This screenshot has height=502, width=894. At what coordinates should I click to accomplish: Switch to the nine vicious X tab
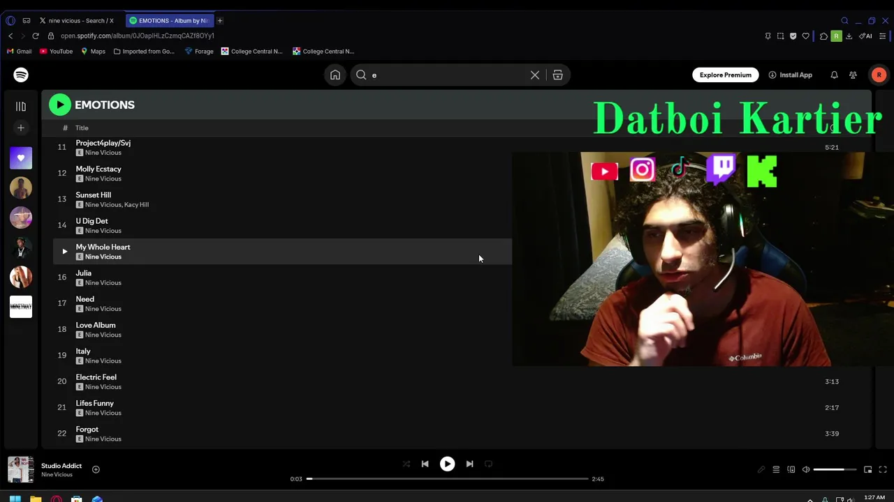[78, 21]
